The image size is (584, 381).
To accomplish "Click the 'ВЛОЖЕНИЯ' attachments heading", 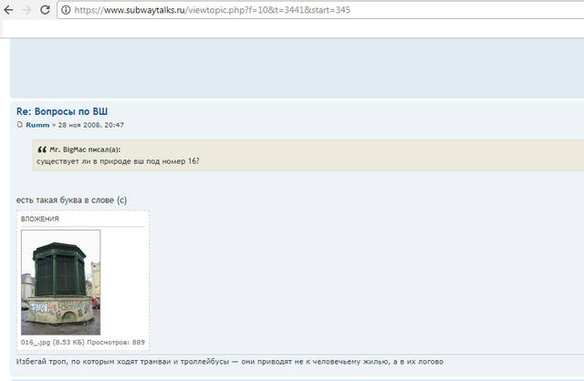I will [x=40, y=219].
